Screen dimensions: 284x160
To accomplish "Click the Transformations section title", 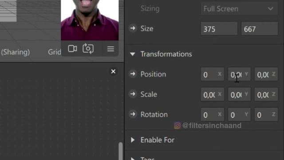I will click(x=166, y=54).
